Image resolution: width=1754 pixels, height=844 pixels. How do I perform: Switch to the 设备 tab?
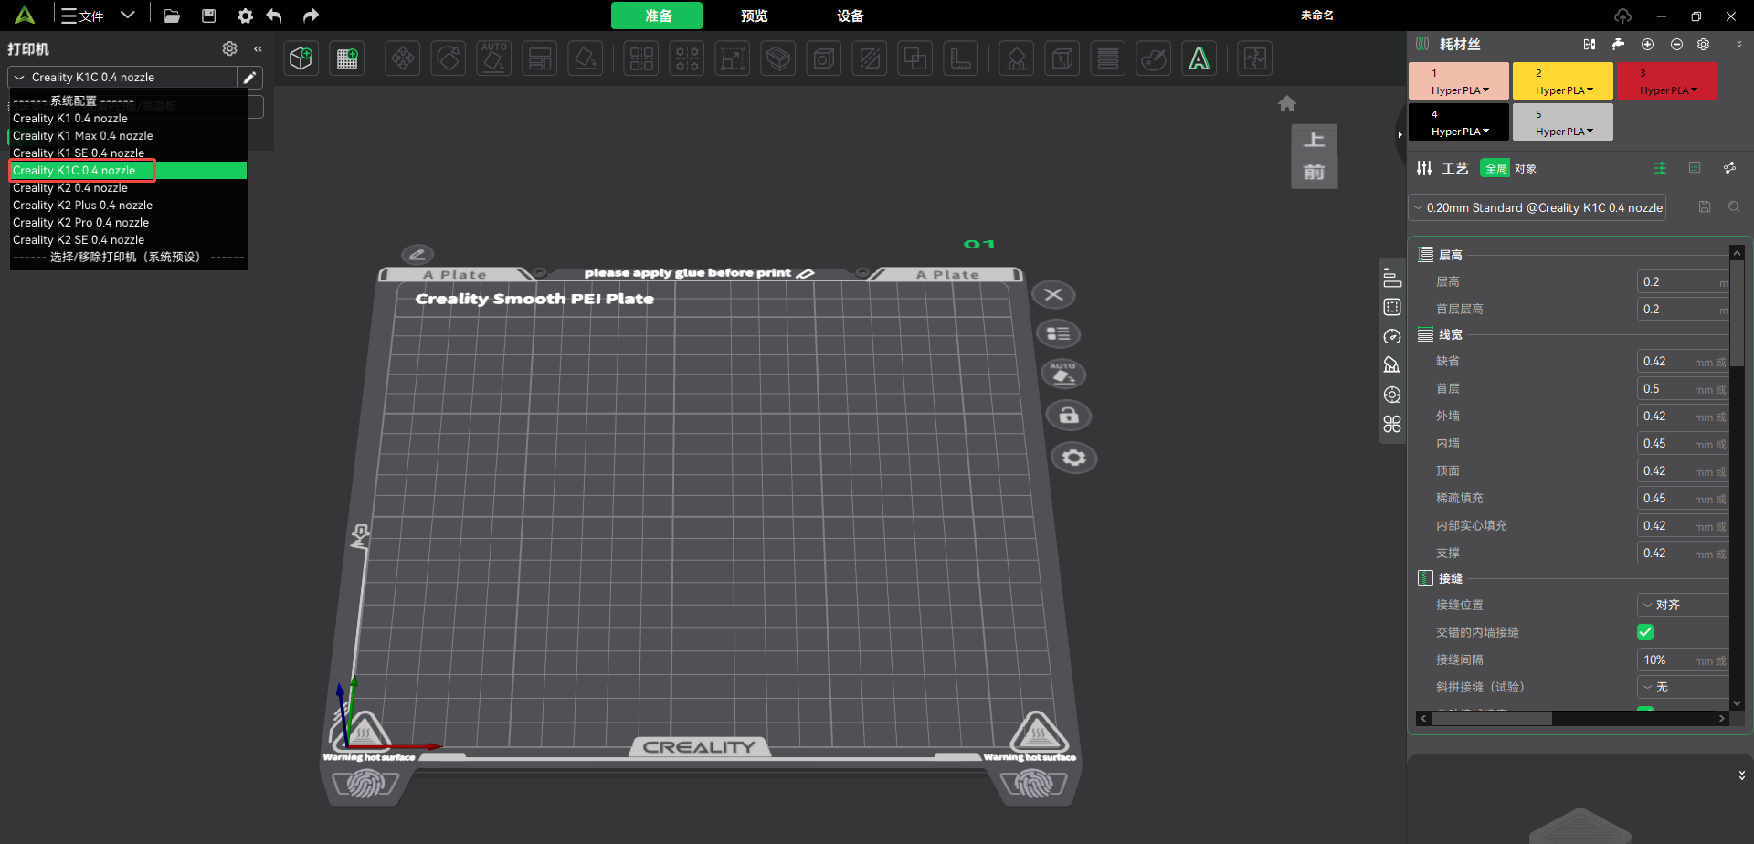point(850,16)
